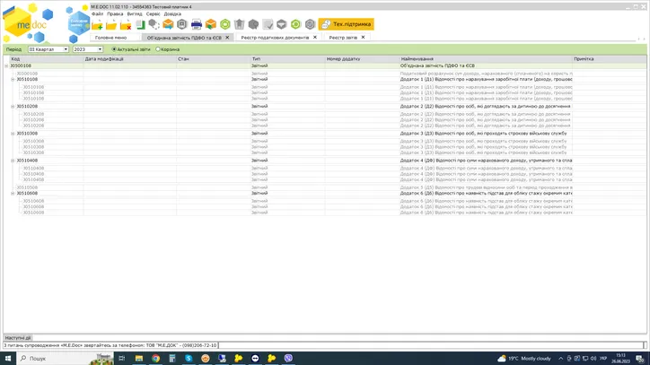650x365 pixels.
Task: Click the open folder toolbar icon
Action: tap(112, 25)
